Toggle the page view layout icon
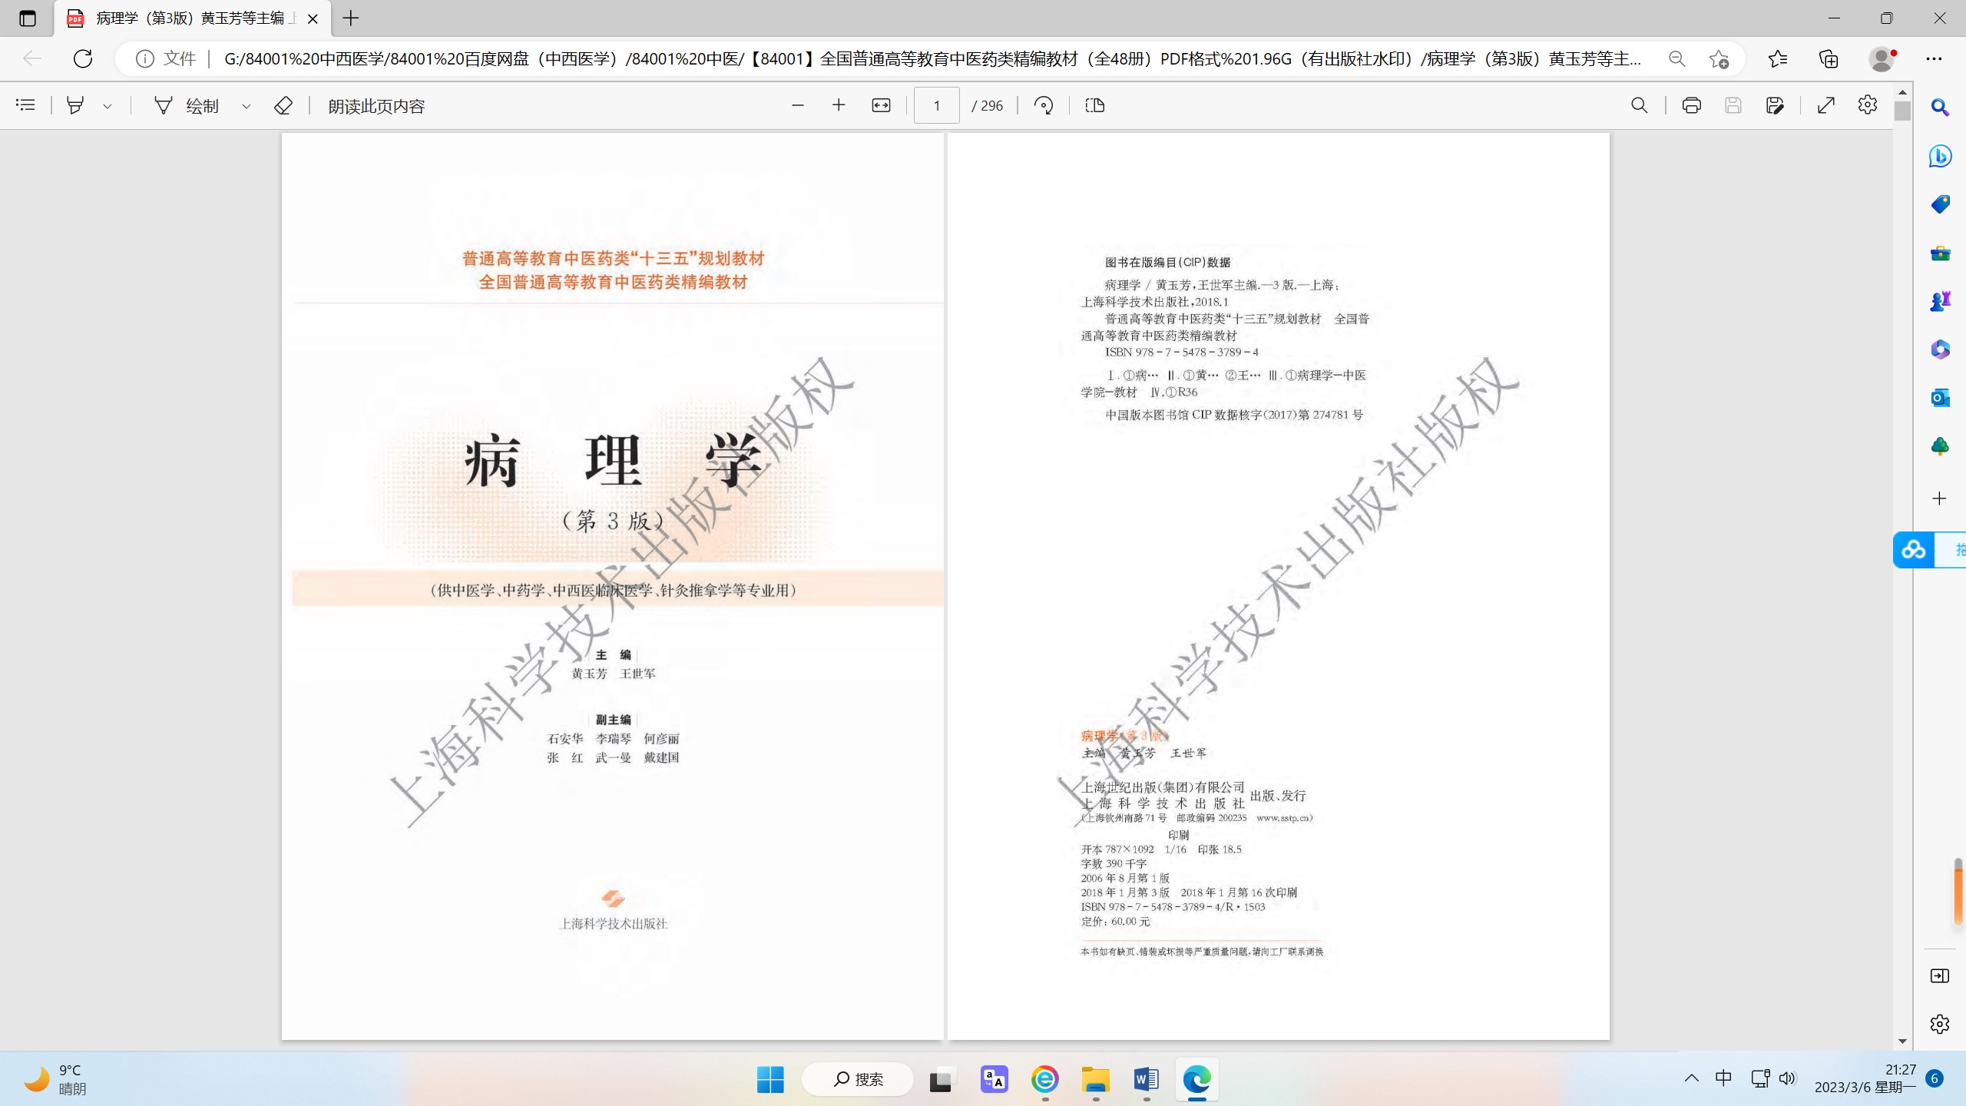Screen dimensions: 1966x1106 pos(1094,105)
